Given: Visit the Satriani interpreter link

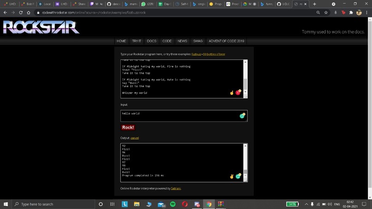Looking at the screenshot, I should tap(176, 188).
